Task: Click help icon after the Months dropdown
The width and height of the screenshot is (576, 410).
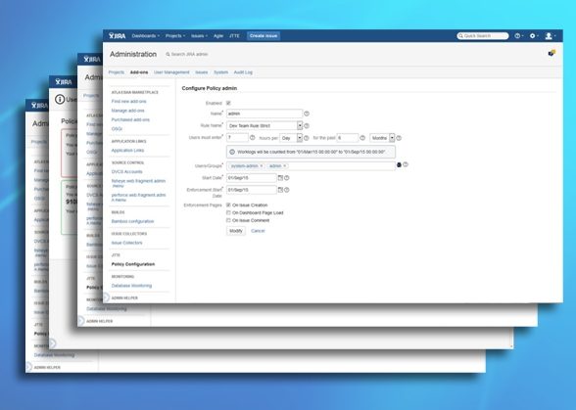Action: (x=399, y=138)
